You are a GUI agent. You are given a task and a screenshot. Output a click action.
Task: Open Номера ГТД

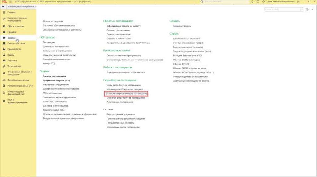49,64
